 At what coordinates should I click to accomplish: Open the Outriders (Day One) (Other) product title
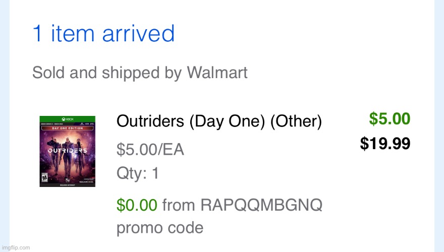pyautogui.click(x=218, y=121)
